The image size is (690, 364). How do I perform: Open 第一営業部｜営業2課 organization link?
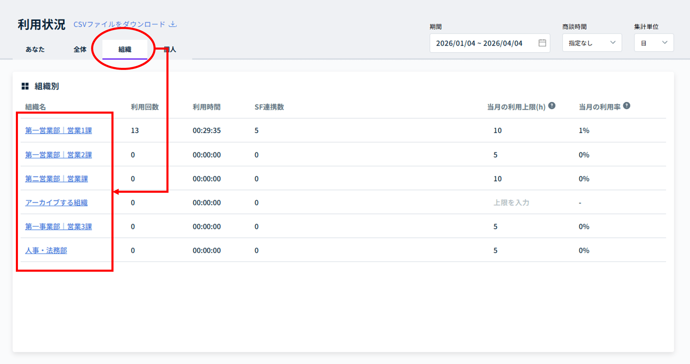pyautogui.click(x=59, y=155)
